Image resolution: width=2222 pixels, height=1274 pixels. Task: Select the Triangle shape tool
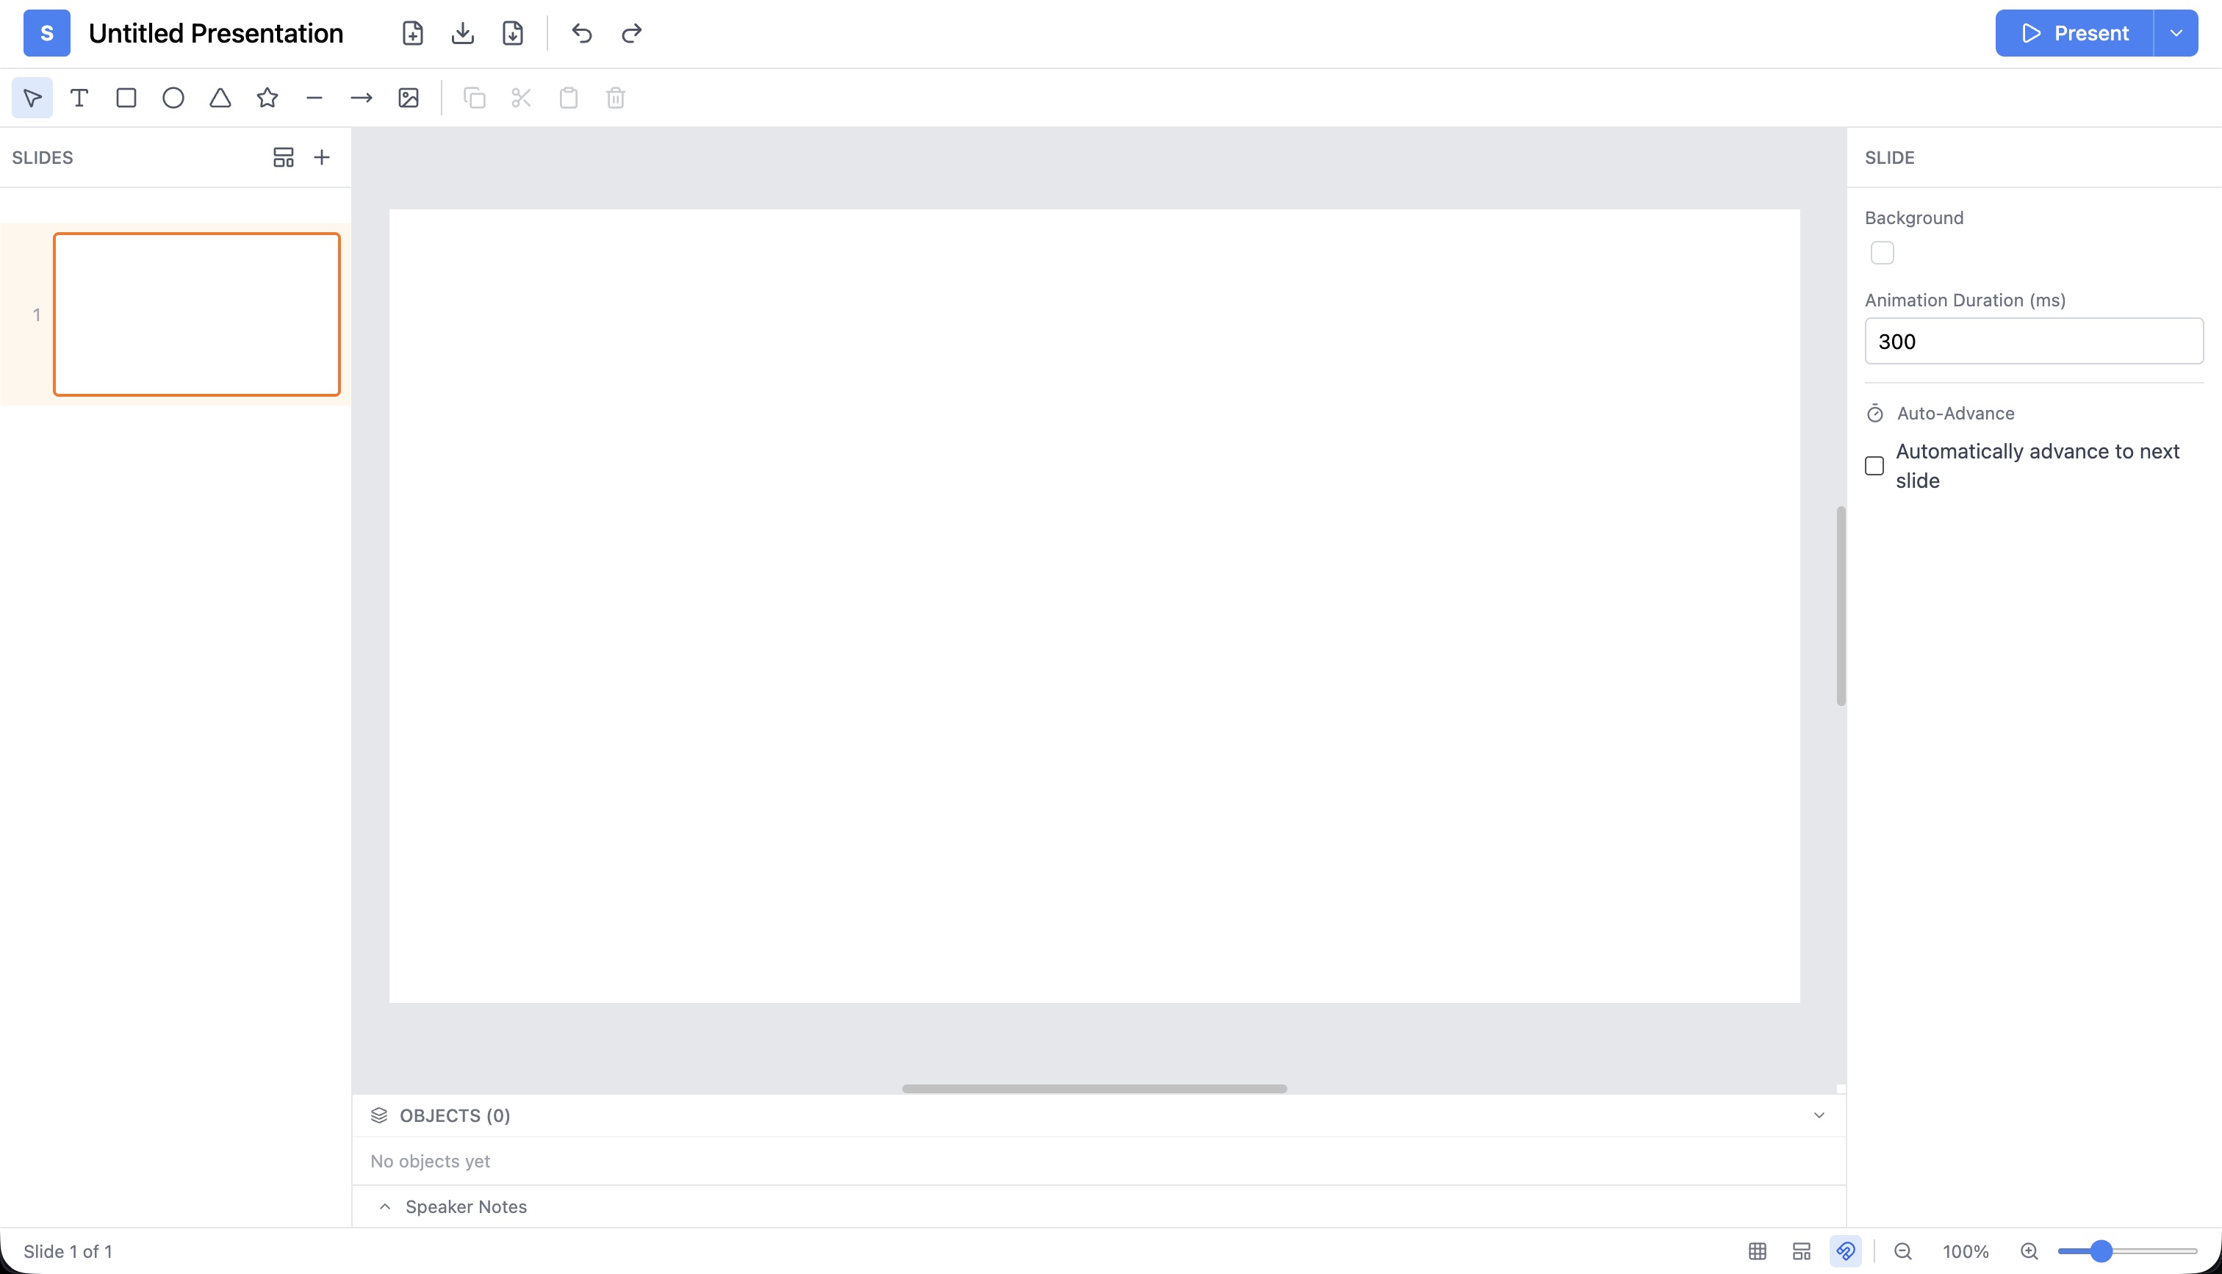pos(220,98)
